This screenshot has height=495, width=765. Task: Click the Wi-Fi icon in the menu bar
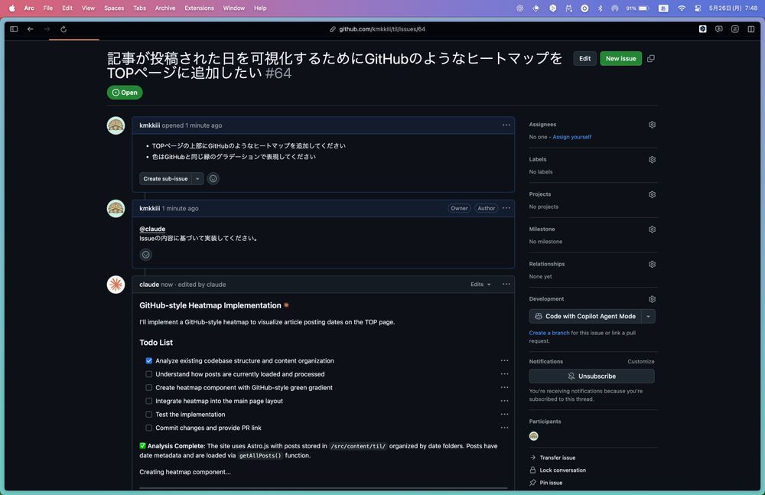(682, 8)
